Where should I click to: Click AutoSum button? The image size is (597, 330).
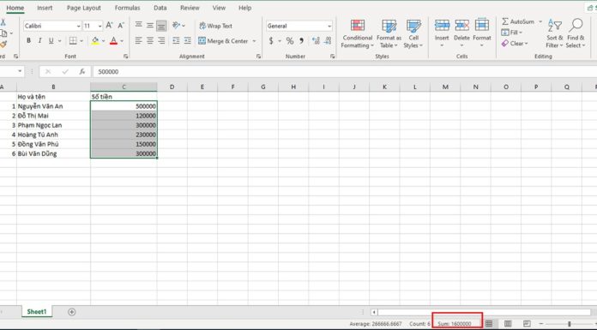pos(517,21)
